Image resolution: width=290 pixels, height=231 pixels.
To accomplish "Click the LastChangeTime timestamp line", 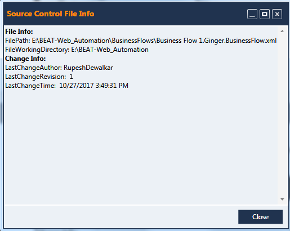I will click(x=66, y=86).
